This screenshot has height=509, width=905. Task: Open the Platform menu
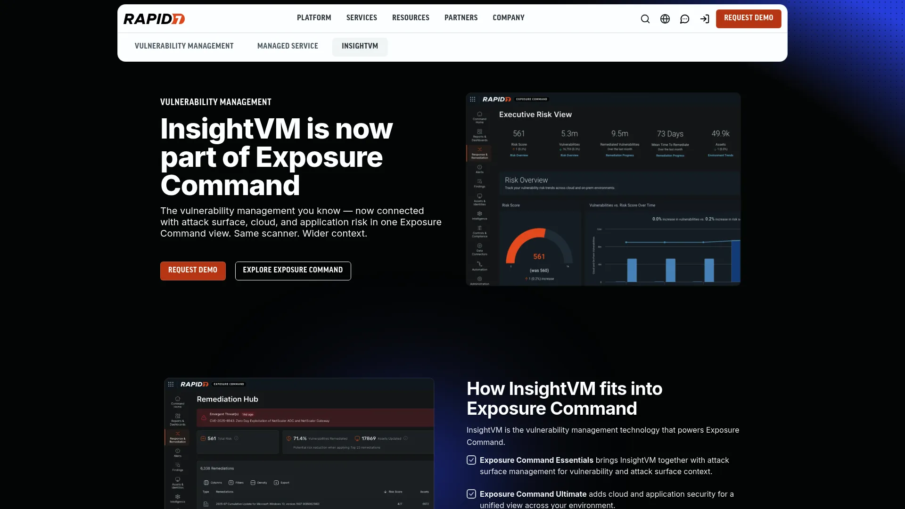pyautogui.click(x=314, y=18)
